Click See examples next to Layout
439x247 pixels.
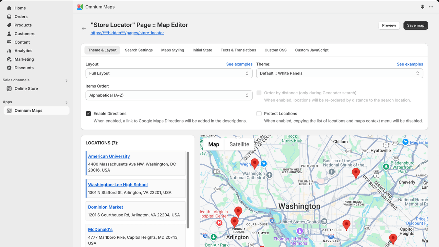(x=239, y=64)
